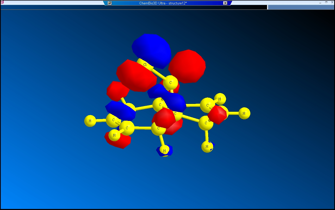Select the bottom hydrogen with blue orbital lobe
The height and width of the screenshot is (210, 335).
pyautogui.click(x=165, y=151)
